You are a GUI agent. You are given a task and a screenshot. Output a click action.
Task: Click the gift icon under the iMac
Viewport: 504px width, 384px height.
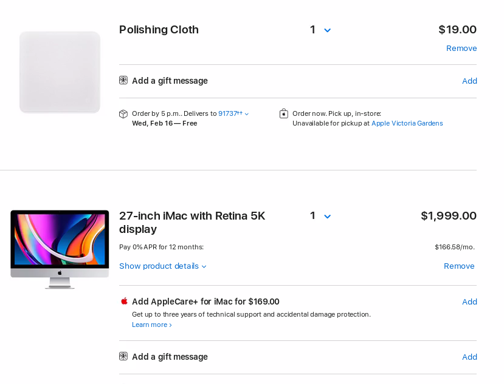click(123, 357)
